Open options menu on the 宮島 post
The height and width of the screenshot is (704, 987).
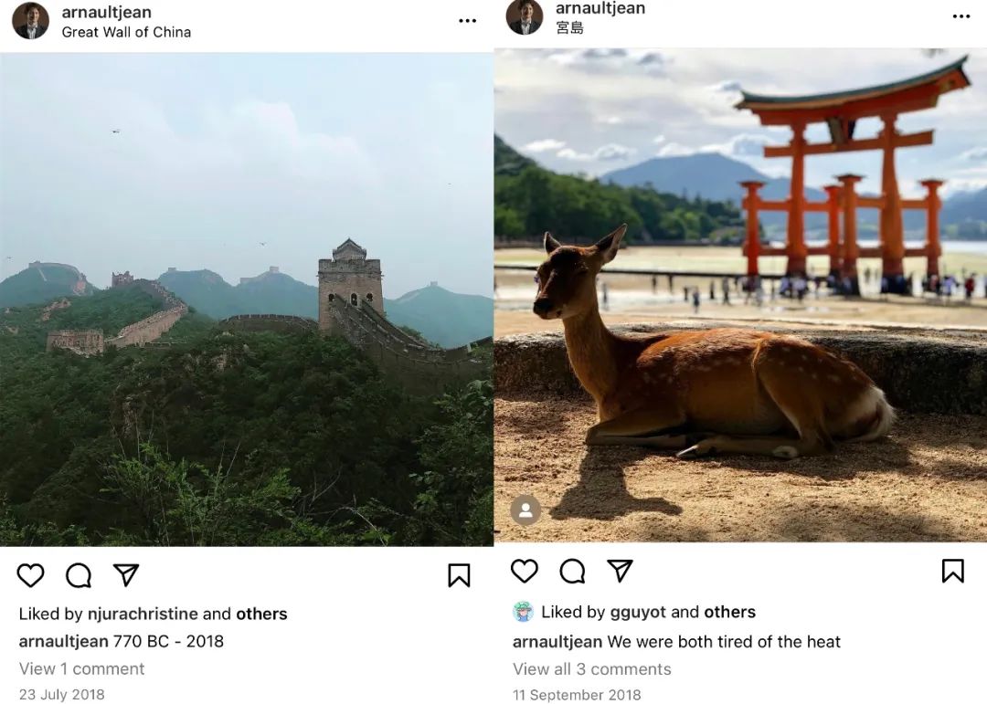coord(960,16)
